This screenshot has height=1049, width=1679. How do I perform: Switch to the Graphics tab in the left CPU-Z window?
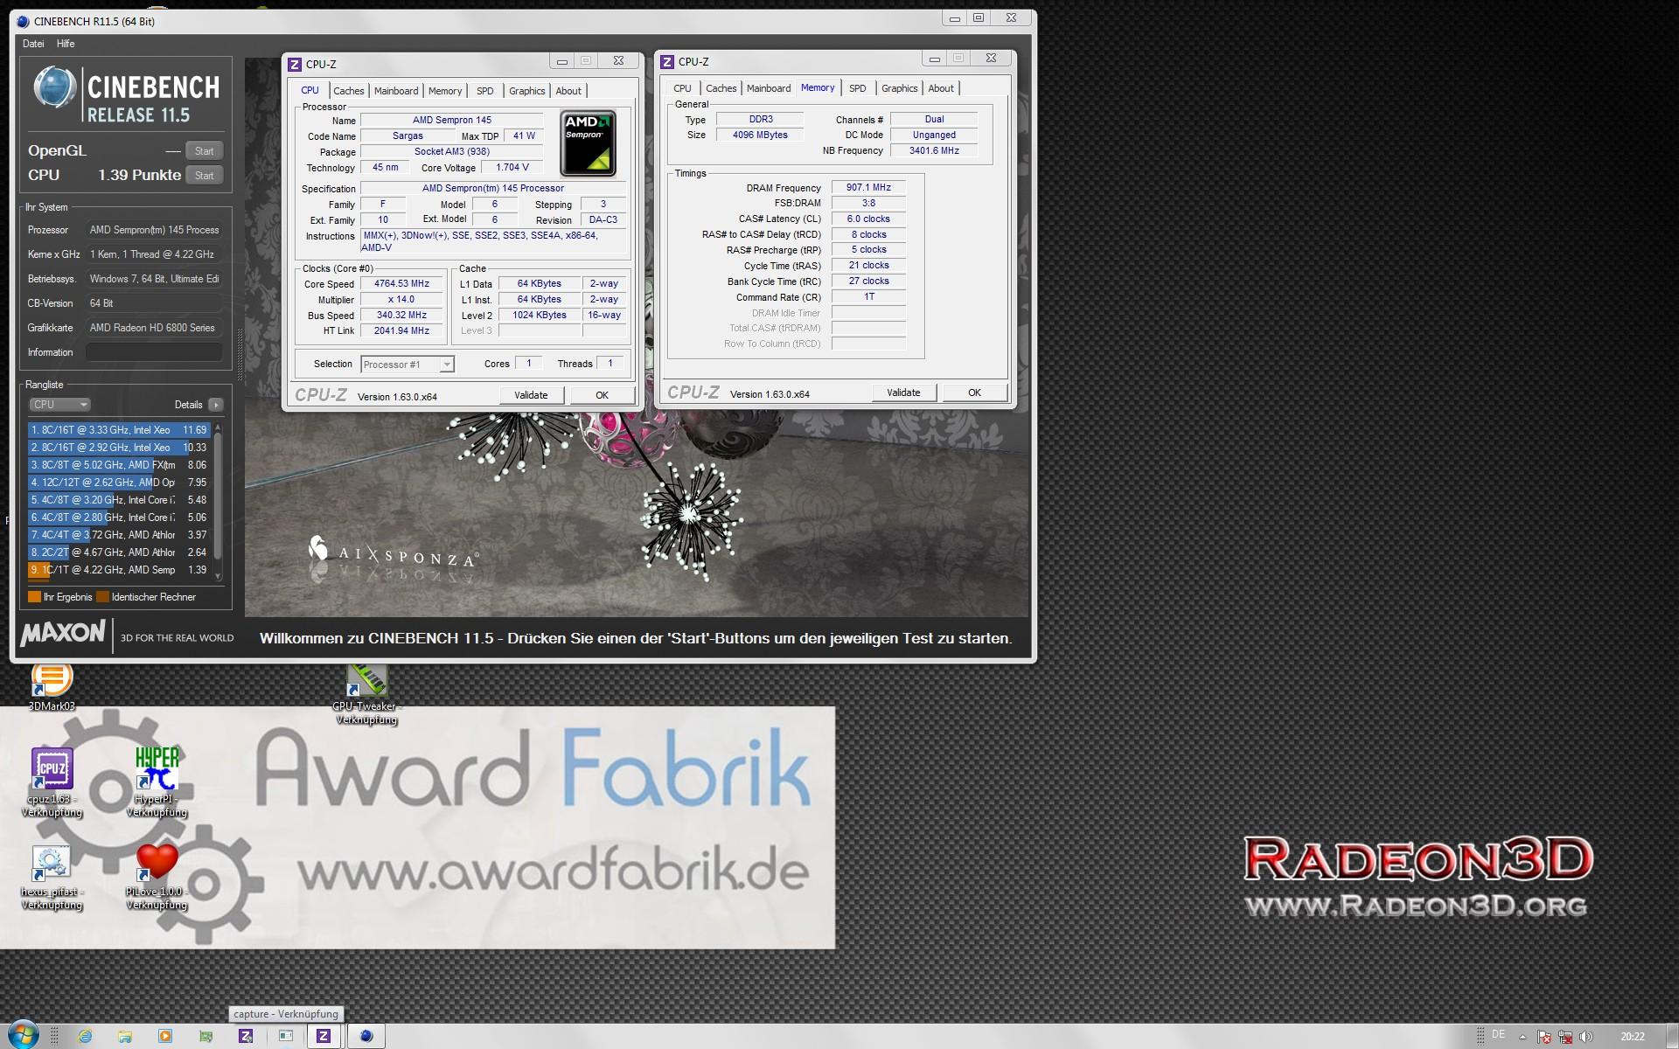coord(527,91)
